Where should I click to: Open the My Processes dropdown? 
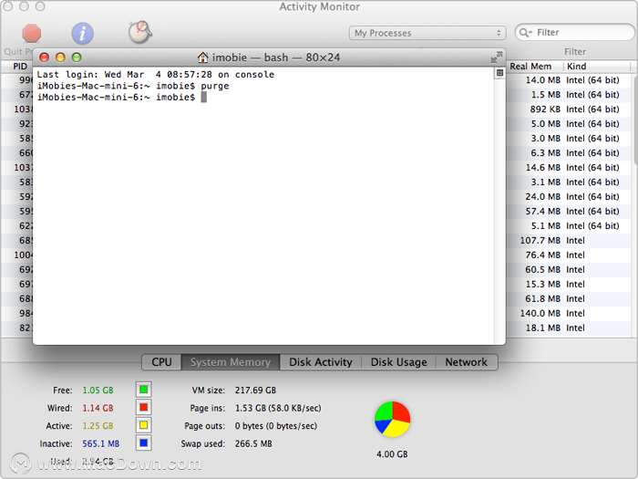pos(427,33)
